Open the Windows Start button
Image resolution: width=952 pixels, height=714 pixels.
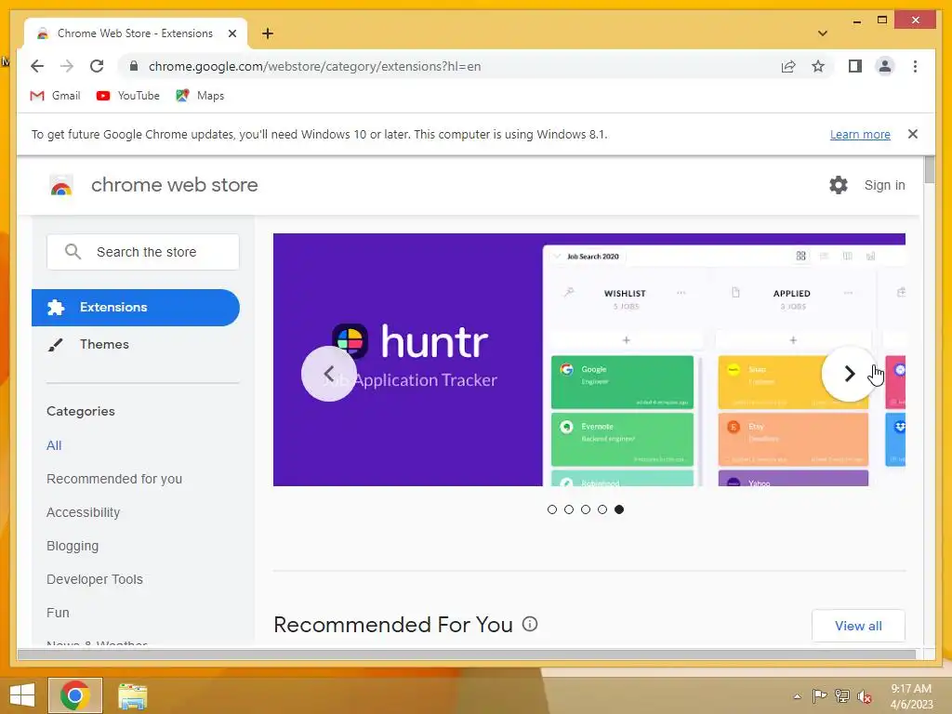[x=22, y=695]
